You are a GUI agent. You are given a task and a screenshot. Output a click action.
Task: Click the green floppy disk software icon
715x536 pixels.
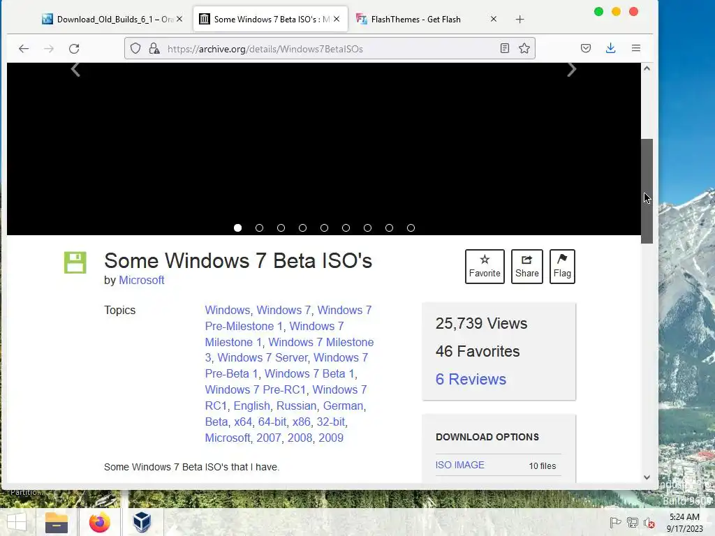pos(75,262)
